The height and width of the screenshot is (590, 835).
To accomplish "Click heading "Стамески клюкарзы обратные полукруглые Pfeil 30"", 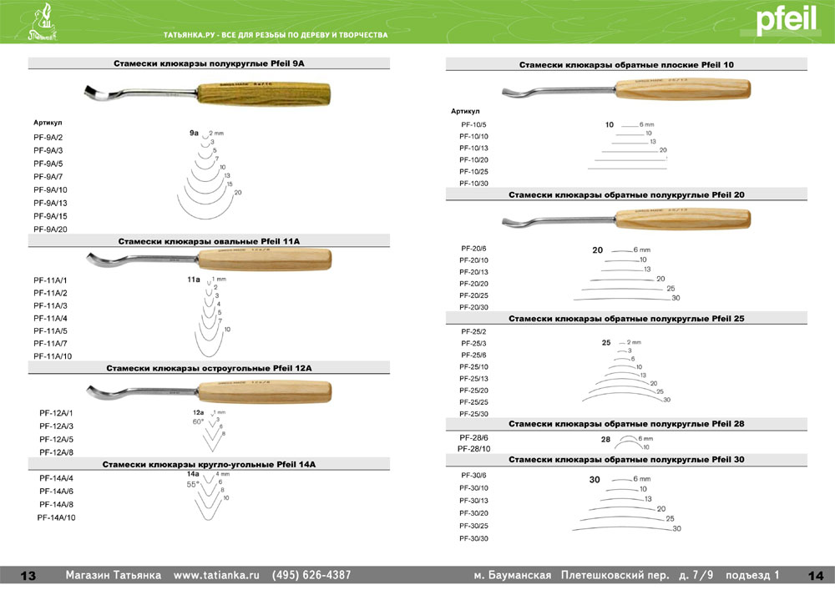I will tap(626, 460).
